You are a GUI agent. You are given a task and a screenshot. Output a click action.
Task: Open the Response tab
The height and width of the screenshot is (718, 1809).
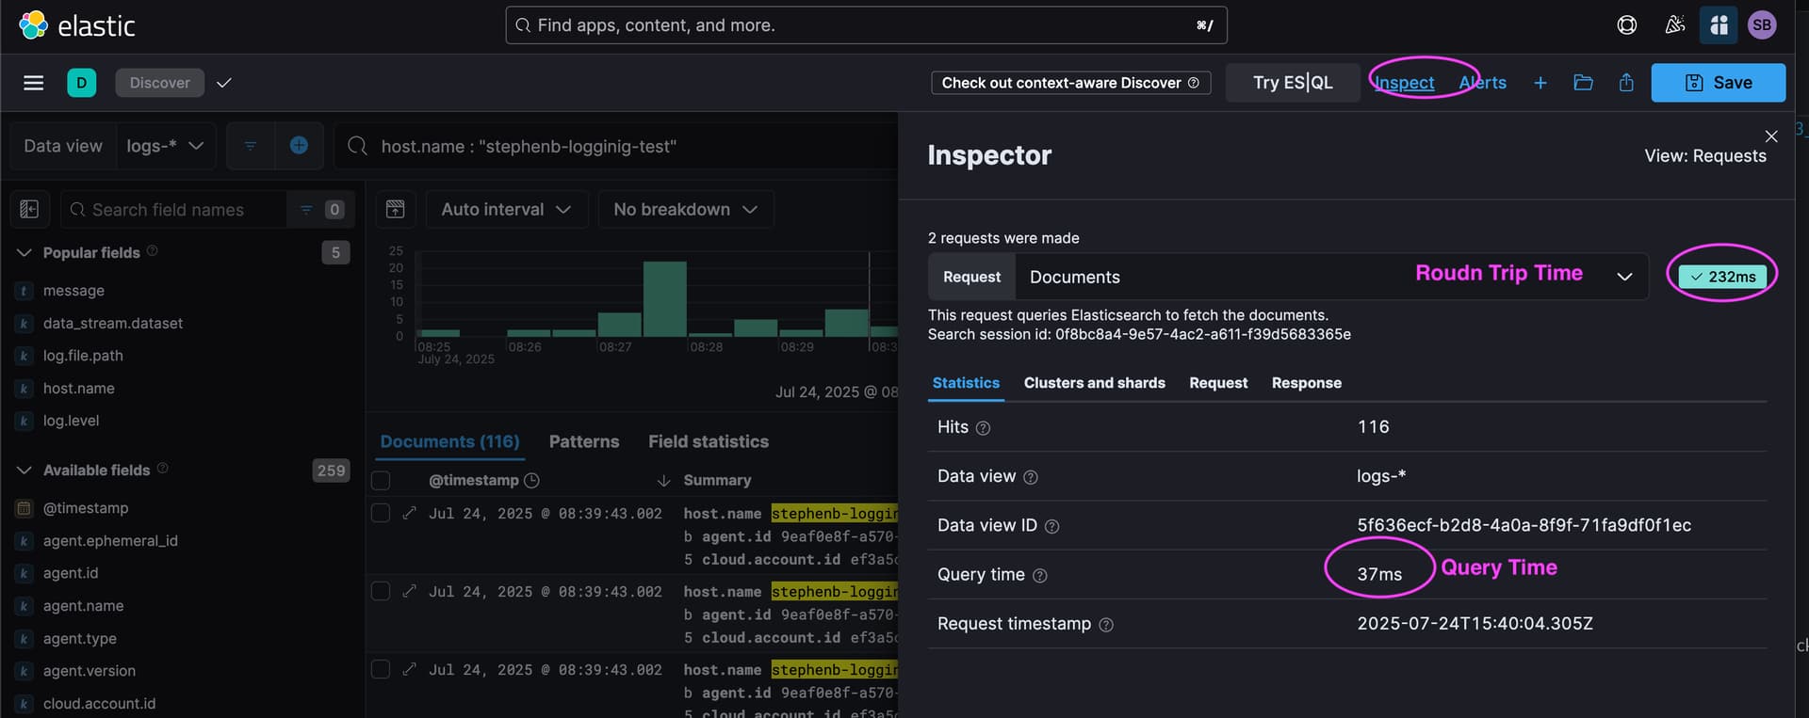(1307, 383)
